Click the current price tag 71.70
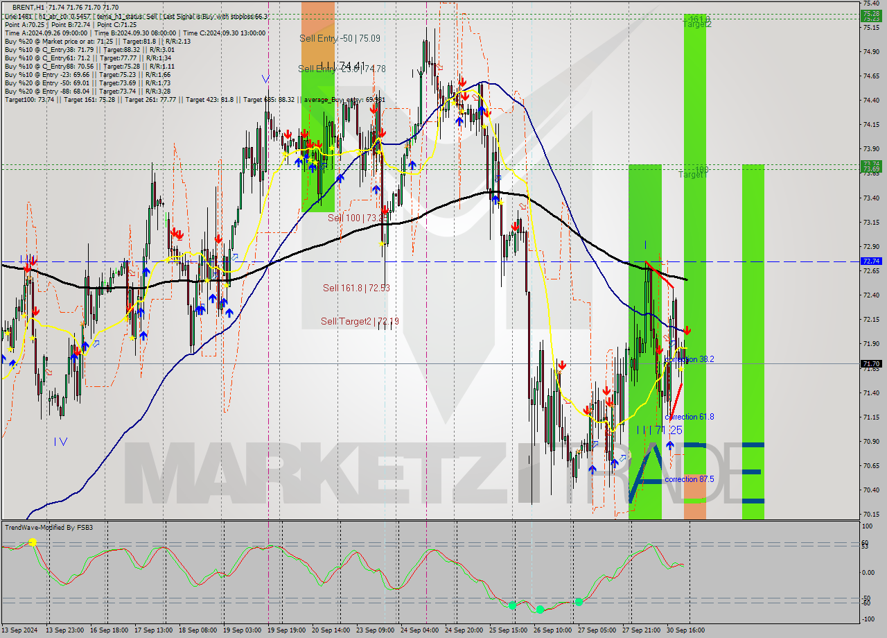The image size is (887, 638). click(871, 363)
